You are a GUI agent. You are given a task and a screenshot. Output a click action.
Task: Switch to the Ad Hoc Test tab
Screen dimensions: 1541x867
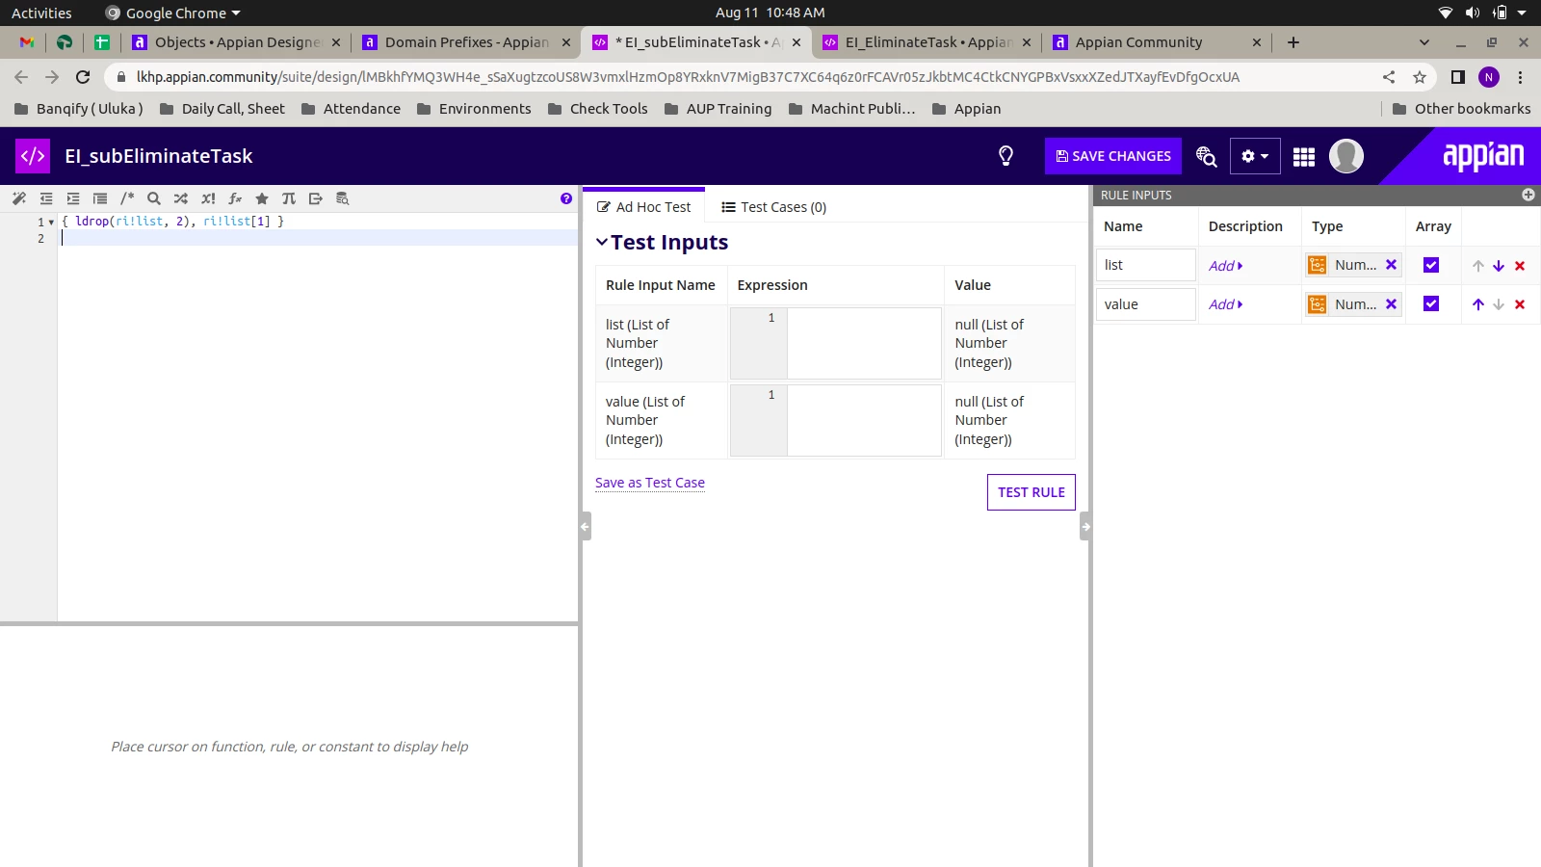click(x=644, y=207)
